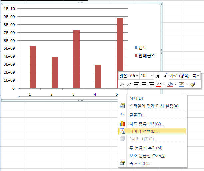This screenshot has height=171, width=204.
Task: Open shape outline dropdown arrow
Action: [187, 84]
